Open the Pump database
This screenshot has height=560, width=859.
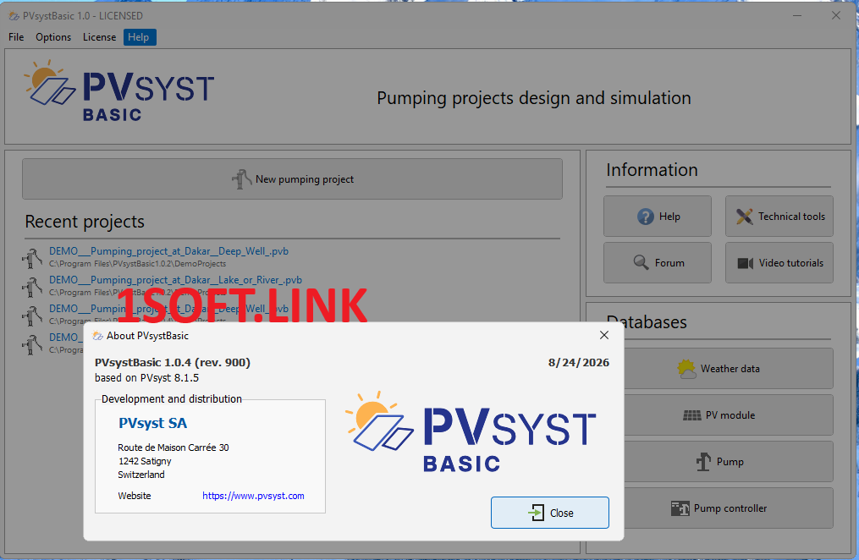click(x=728, y=462)
